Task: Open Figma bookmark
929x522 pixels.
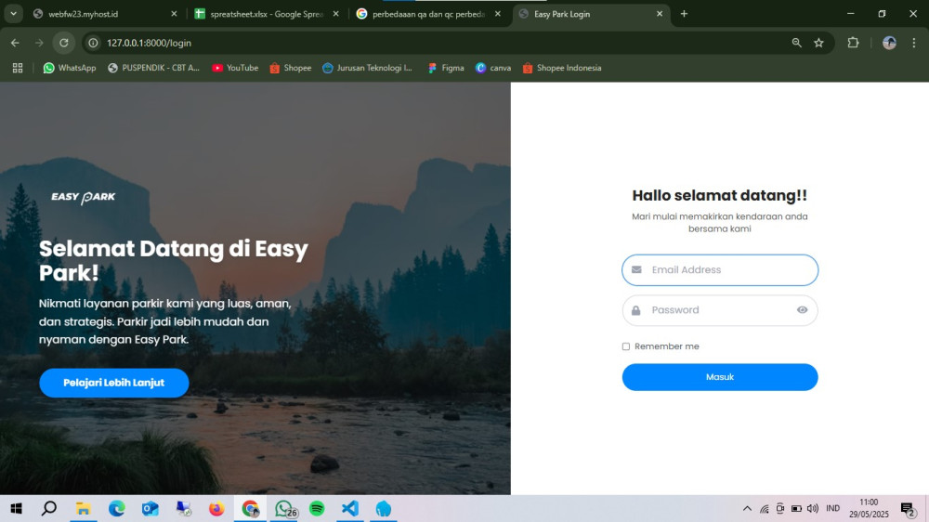Action: pos(446,68)
